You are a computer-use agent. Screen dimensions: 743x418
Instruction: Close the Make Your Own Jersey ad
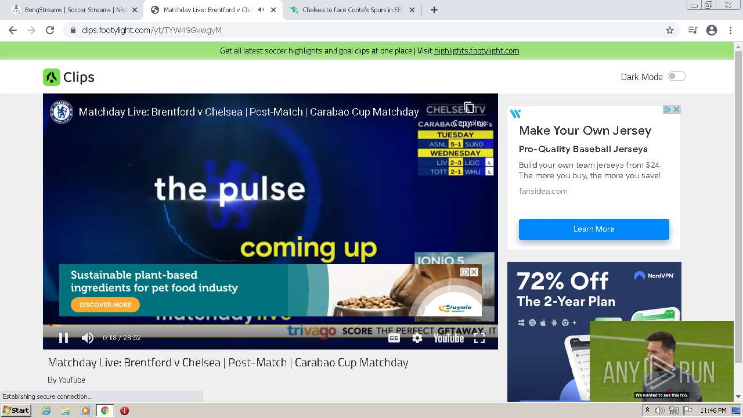[x=676, y=109]
